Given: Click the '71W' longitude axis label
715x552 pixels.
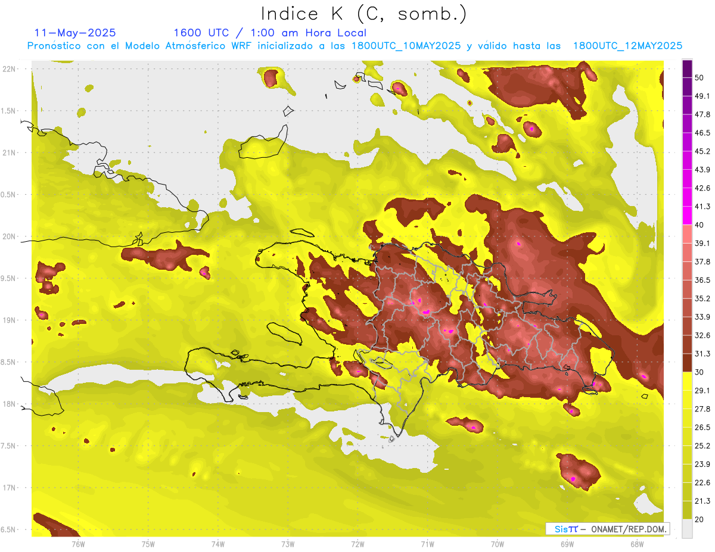Looking at the screenshot, I should point(427,545).
